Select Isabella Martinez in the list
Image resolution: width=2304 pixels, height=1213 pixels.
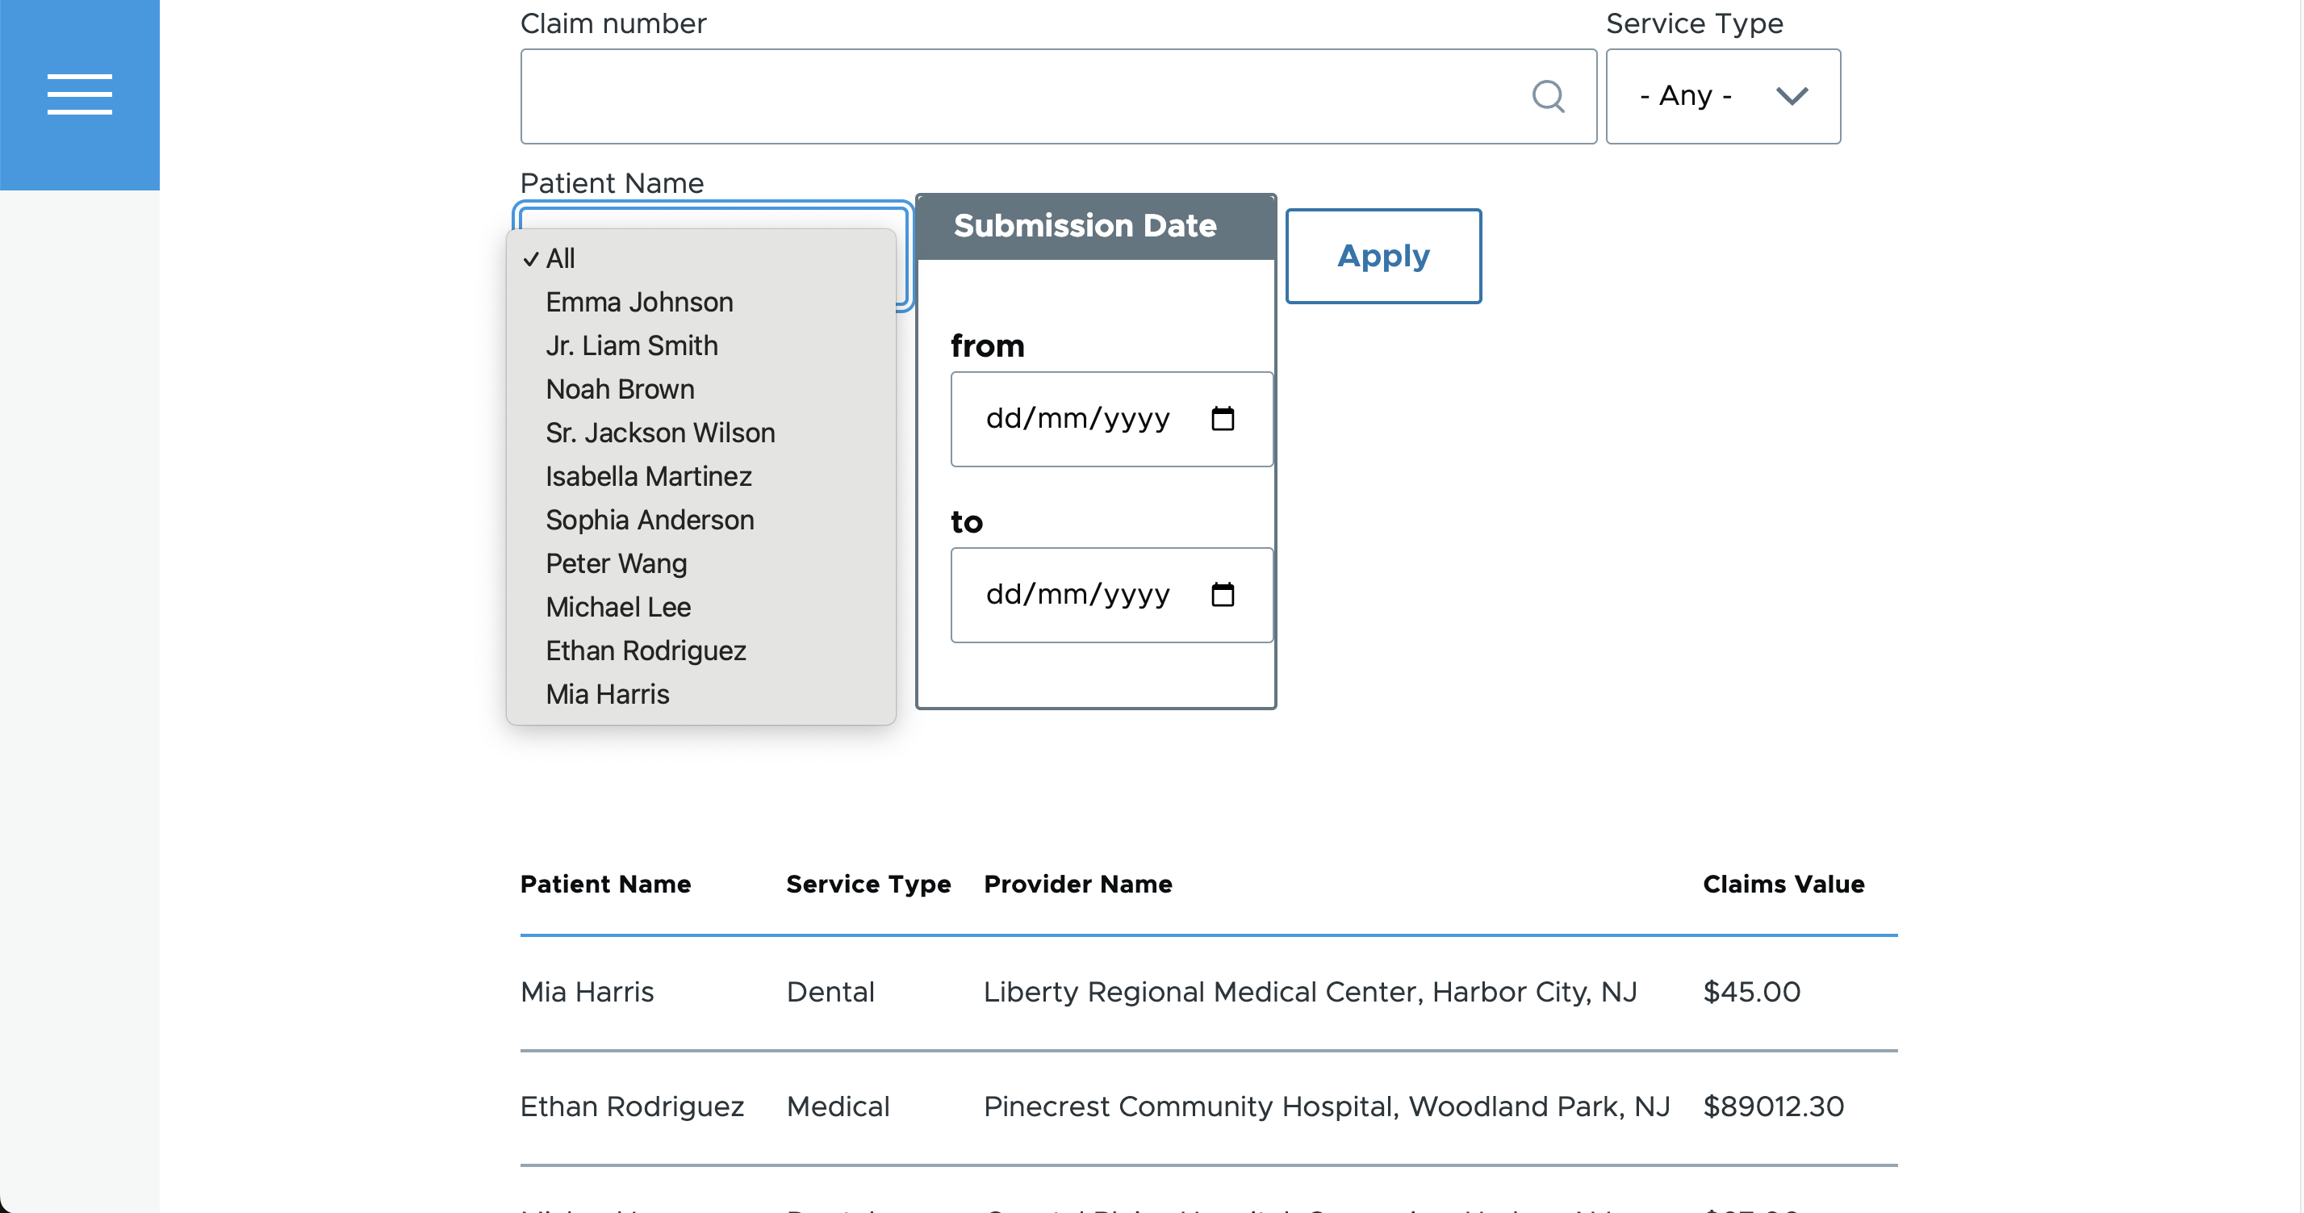[x=649, y=477]
